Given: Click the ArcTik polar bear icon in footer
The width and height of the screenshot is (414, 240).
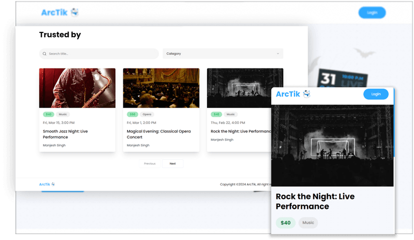Looking at the screenshot, I should pos(53,184).
